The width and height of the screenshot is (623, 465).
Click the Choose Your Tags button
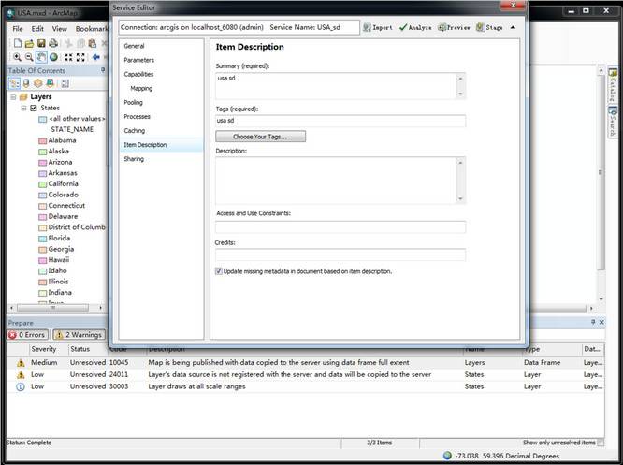click(260, 137)
